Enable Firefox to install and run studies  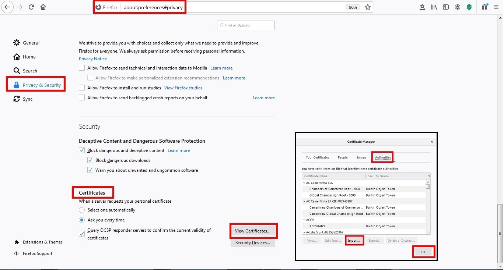(x=82, y=88)
